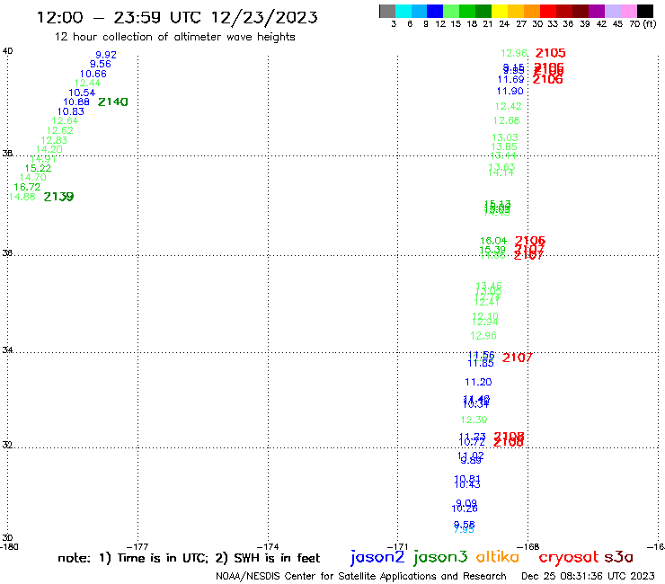Click the longitude axis label -171

click(397, 546)
